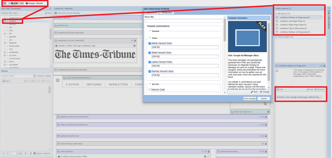The height and width of the screenshot is (158, 332).
Task: Expand the multimedia tree node
Action: click(5, 52)
